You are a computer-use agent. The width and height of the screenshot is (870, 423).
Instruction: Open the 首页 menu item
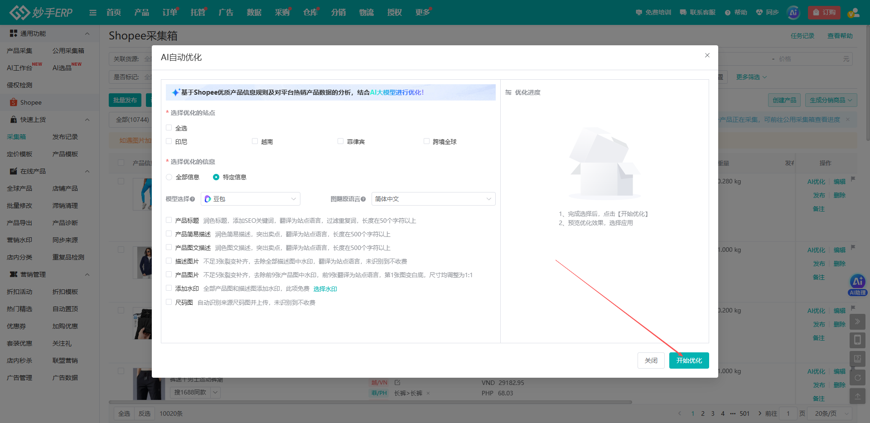tap(114, 12)
